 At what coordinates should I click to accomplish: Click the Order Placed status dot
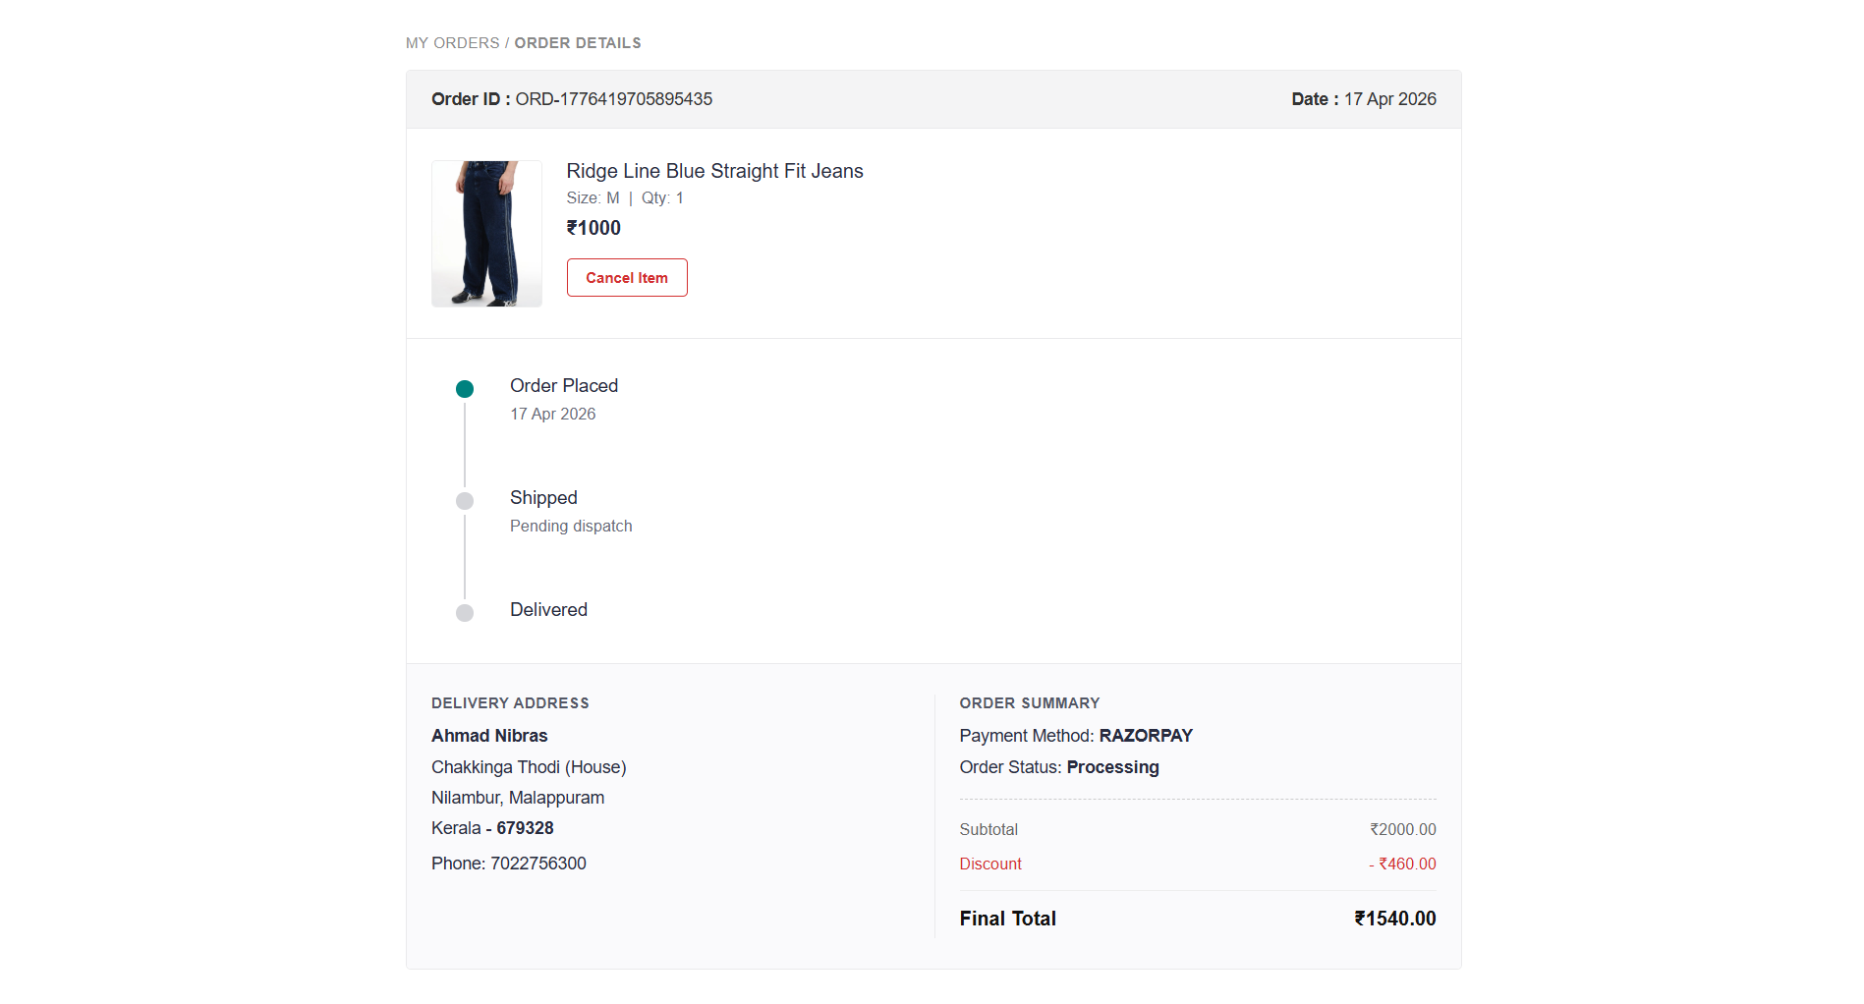click(464, 388)
